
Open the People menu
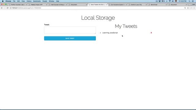45,1
